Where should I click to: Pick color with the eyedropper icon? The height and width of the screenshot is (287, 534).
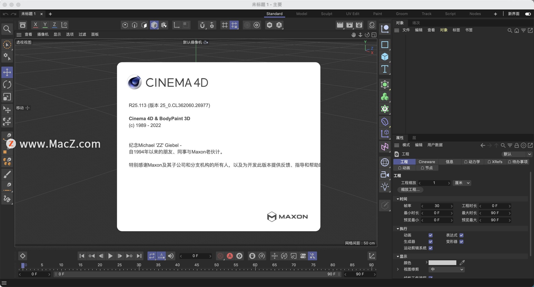click(462, 263)
